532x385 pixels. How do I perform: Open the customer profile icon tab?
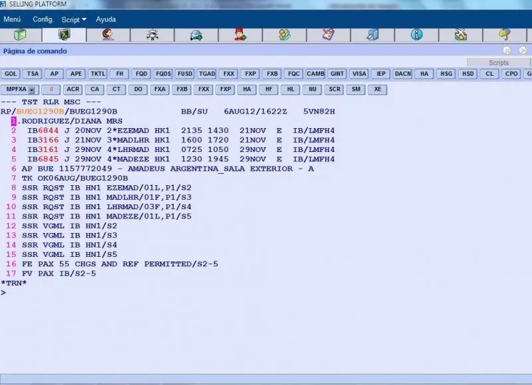pos(108,35)
